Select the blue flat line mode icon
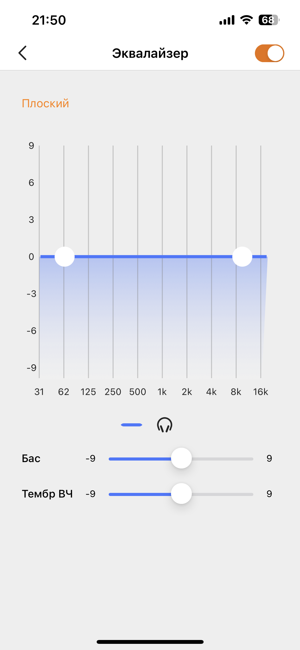300x650 pixels. pos(132,425)
